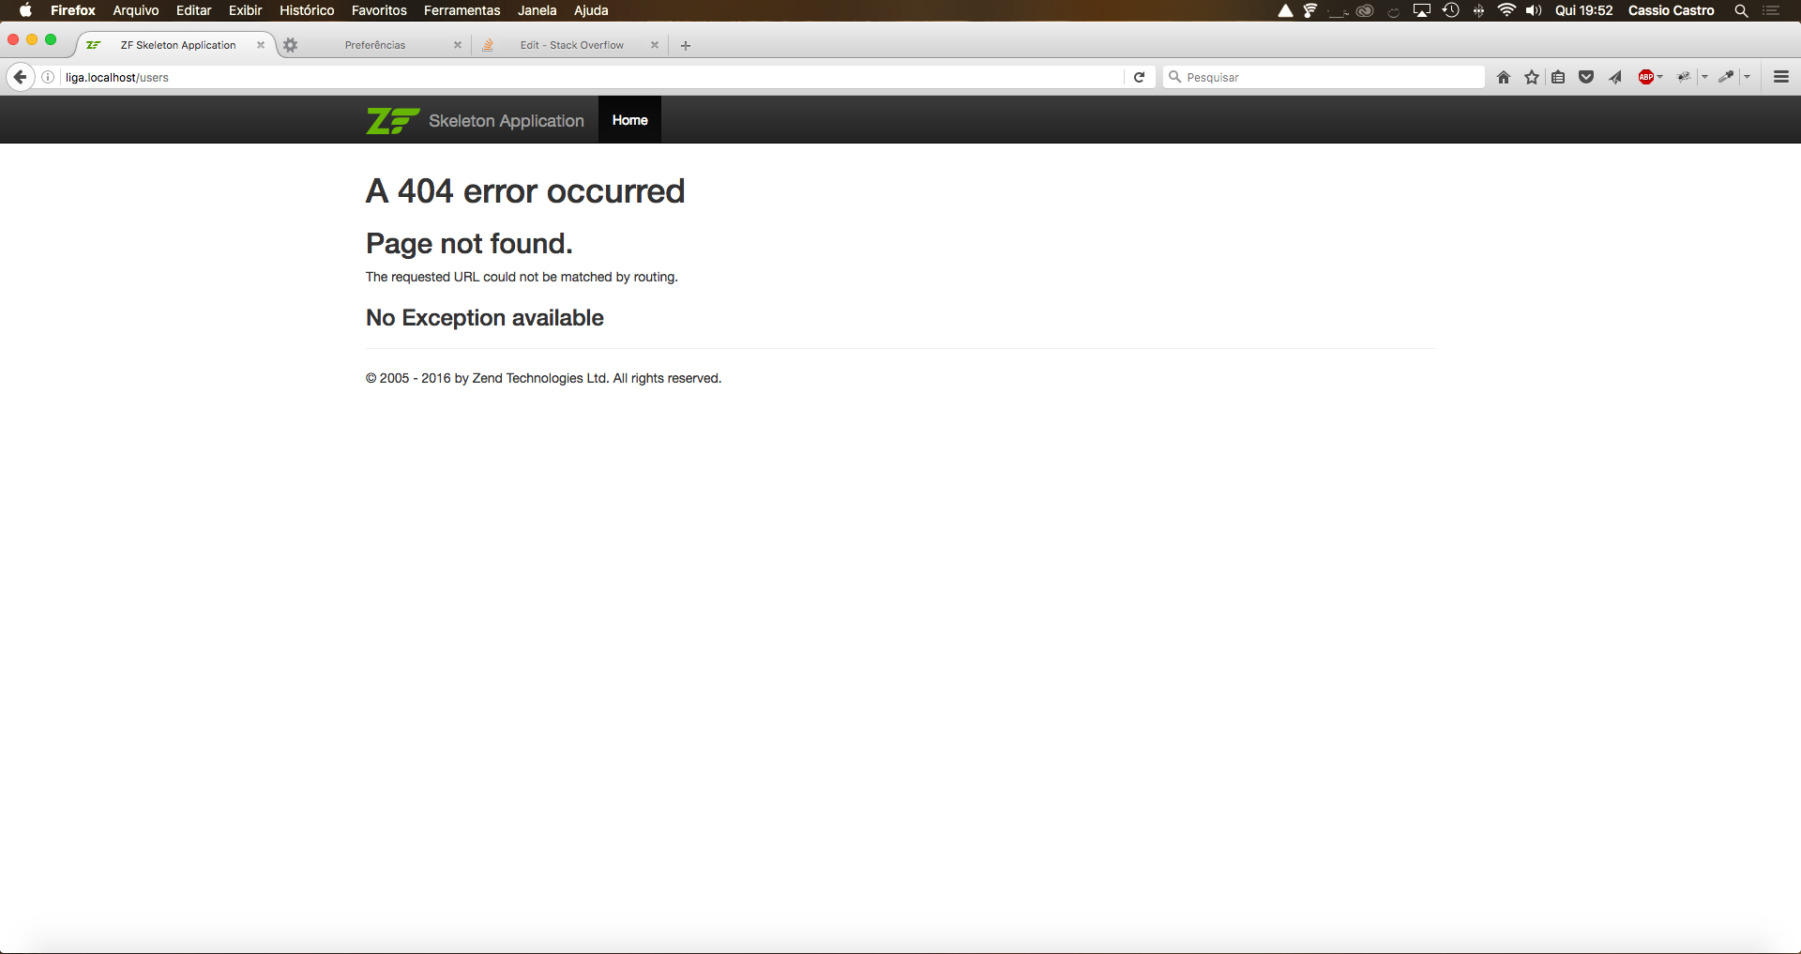Click the Wi-Fi status icon
This screenshot has height=954, width=1801.
(x=1506, y=10)
